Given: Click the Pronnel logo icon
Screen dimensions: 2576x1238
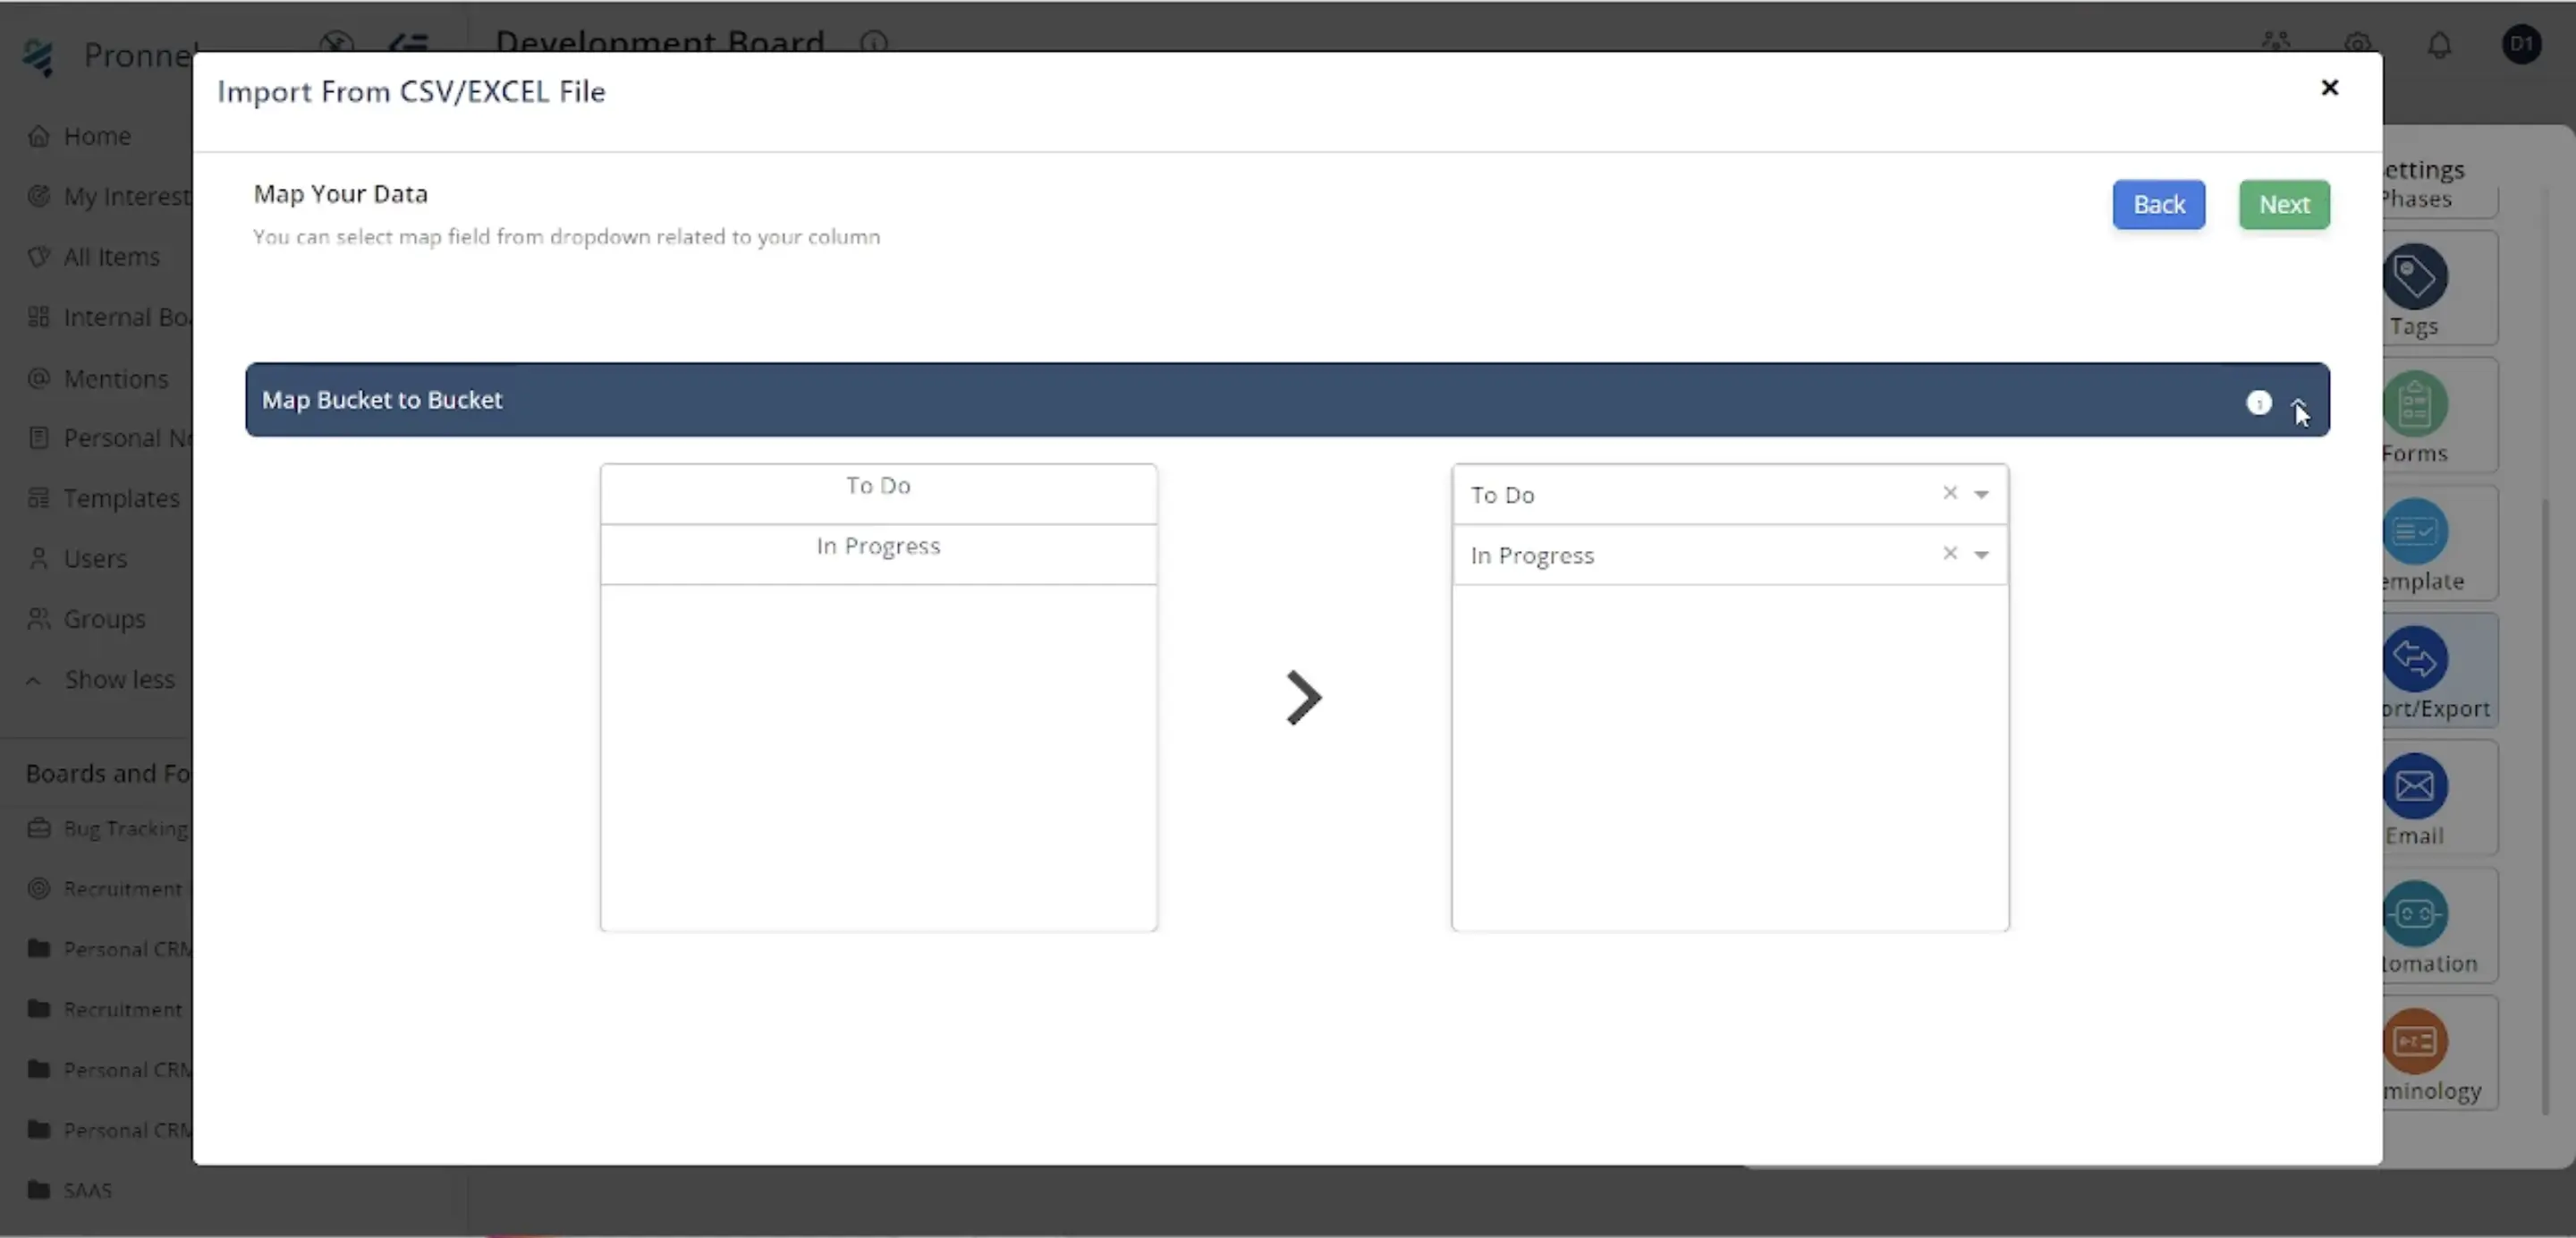Looking at the screenshot, I should [38, 56].
